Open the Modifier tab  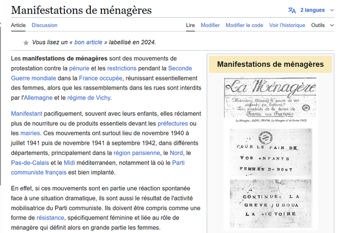pos(210,25)
